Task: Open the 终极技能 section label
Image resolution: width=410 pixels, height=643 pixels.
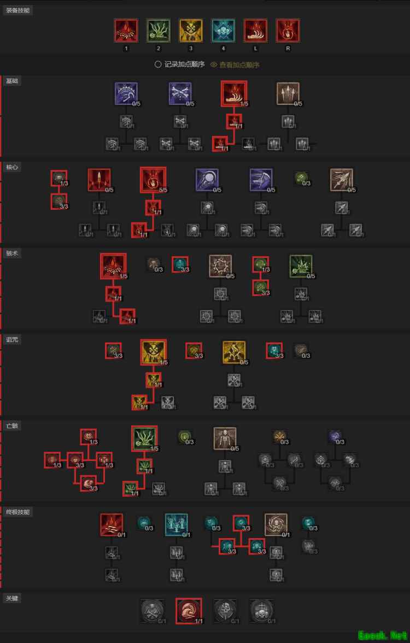Action: 17,512
